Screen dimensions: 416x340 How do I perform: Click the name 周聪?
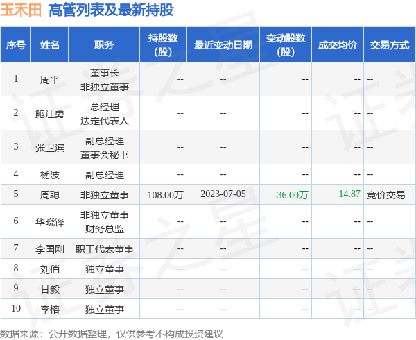coord(50,195)
